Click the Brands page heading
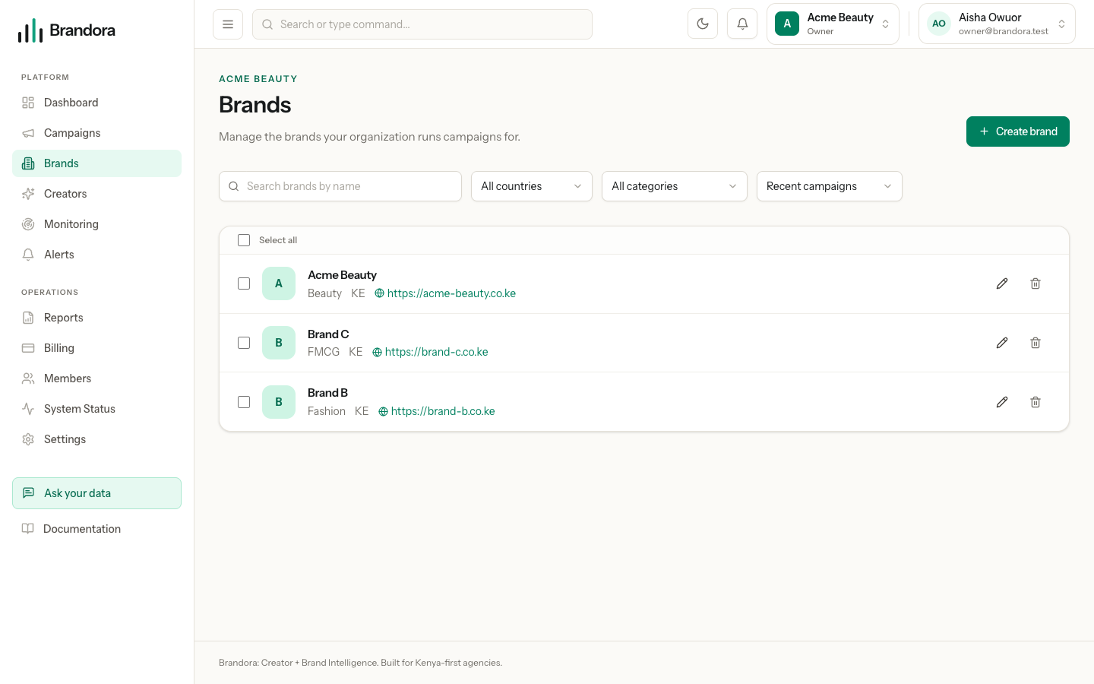This screenshot has width=1094, height=684. tap(255, 105)
